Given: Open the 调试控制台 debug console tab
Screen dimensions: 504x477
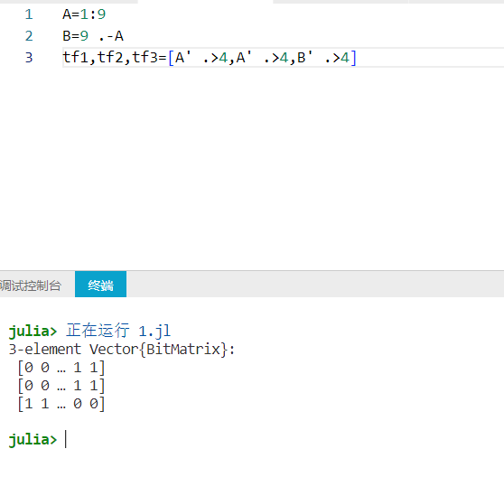Looking at the screenshot, I should point(30,285).
